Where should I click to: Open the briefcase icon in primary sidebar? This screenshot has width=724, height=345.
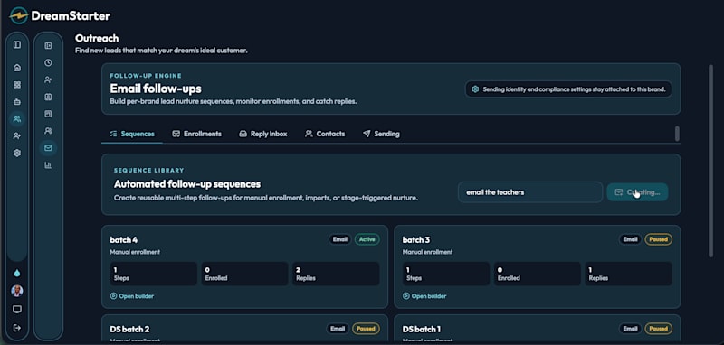(x=17, y=102)
